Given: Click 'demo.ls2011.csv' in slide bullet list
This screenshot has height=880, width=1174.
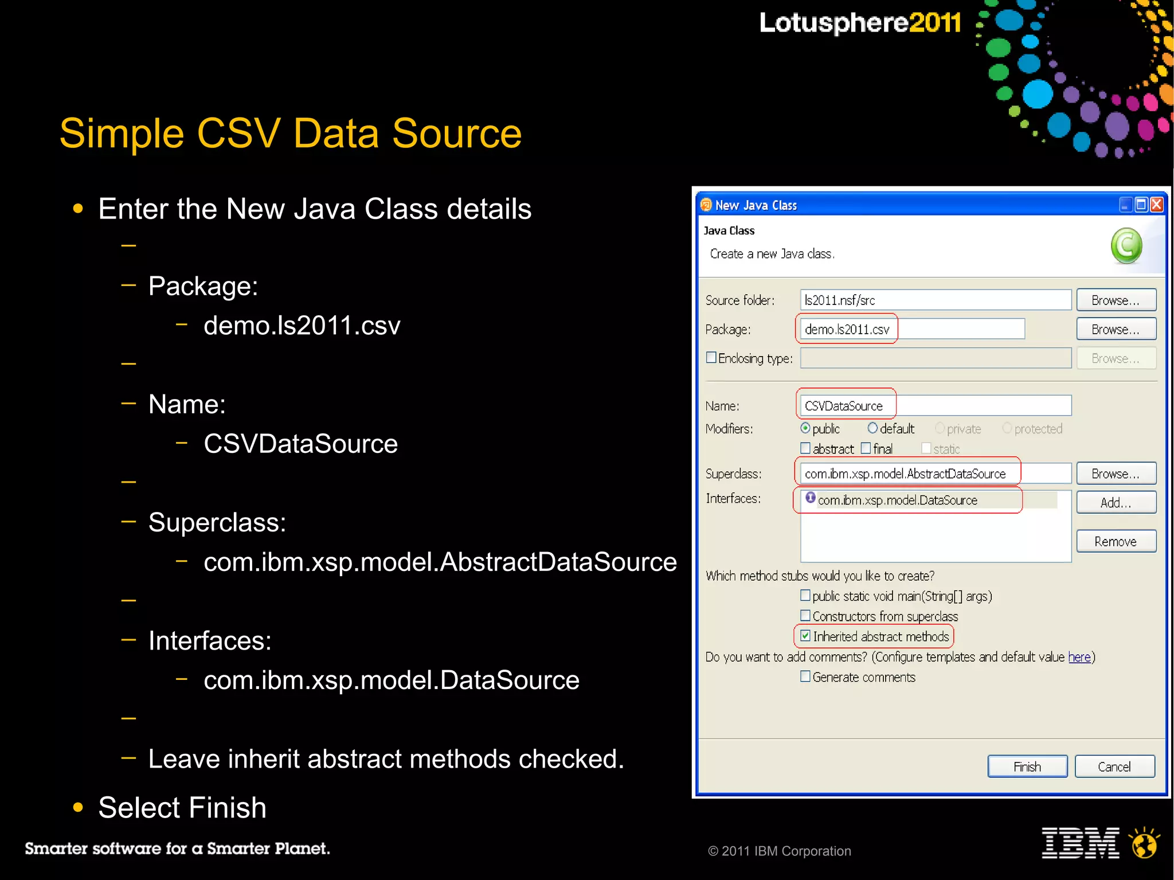Looking at the screenshot, I should click(302, 326).
